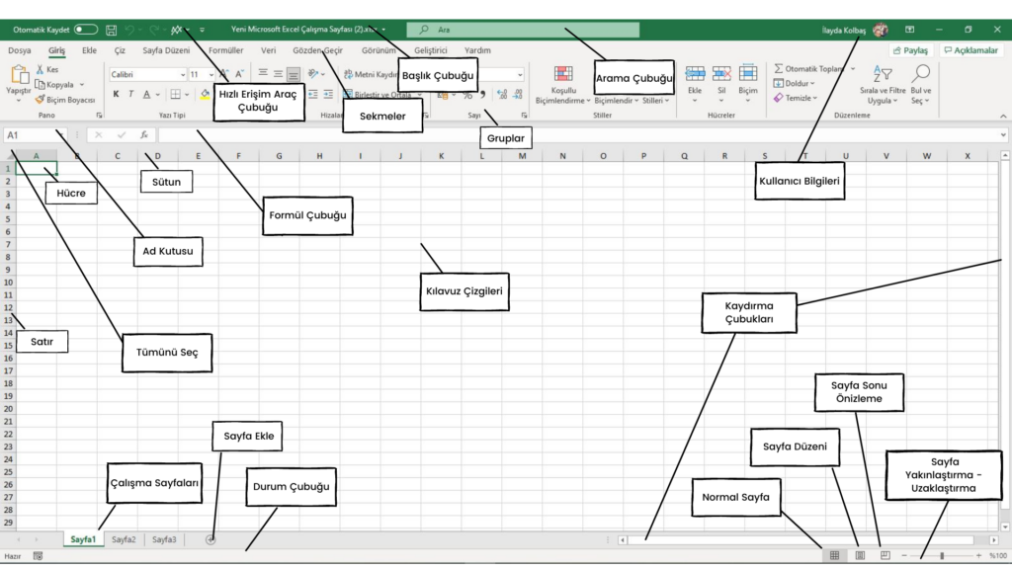Click the Save icon in quick access toolbar
This screenshot has height=569, width=1012.
coord(111,31)
